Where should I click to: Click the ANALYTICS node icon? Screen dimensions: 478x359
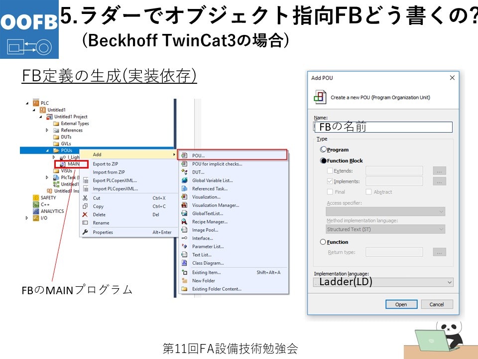coord(36,211)
